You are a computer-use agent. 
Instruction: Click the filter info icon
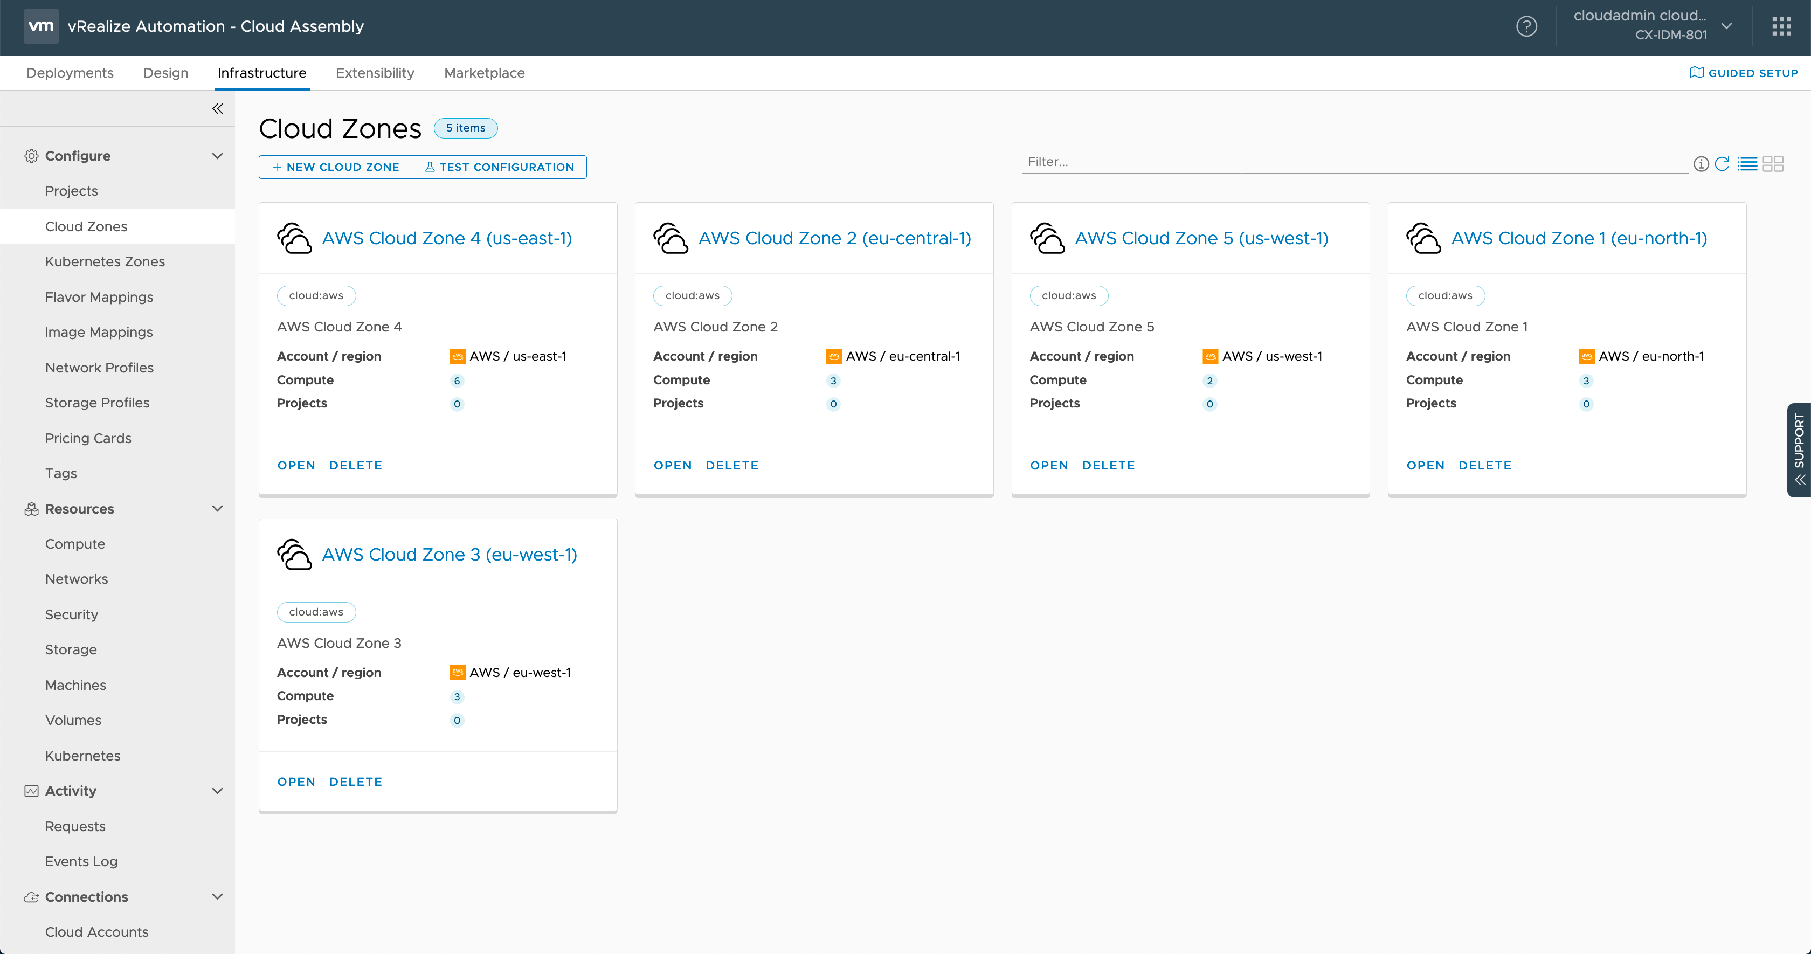[1701, 164]
